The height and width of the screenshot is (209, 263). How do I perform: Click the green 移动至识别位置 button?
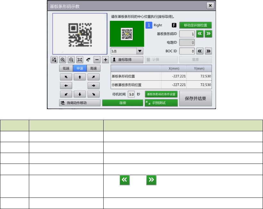click(x=195, y=25)
